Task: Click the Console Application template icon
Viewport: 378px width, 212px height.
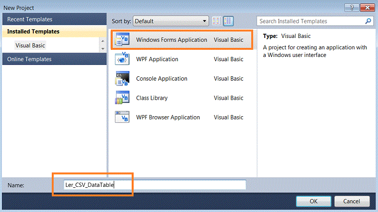Action: (x=122, y=78)
